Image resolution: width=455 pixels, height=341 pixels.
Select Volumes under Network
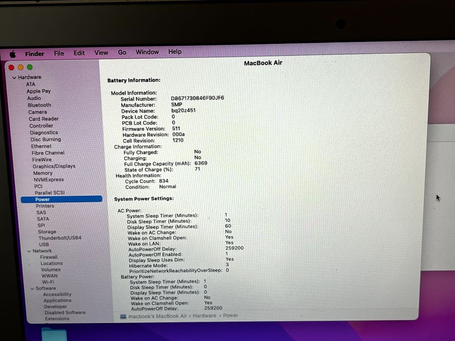(x=51, y=270)
